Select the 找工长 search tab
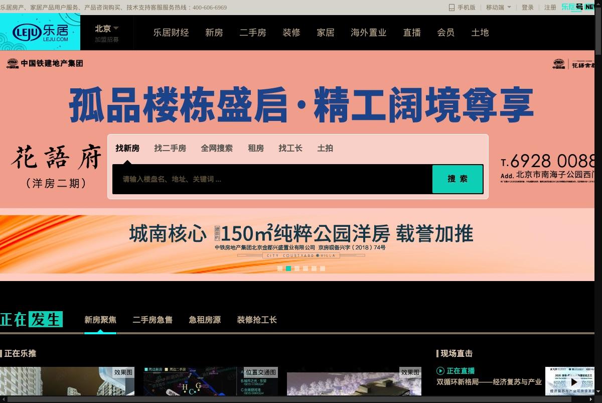This screenshot has height=403, width=602. coord(290,149)
